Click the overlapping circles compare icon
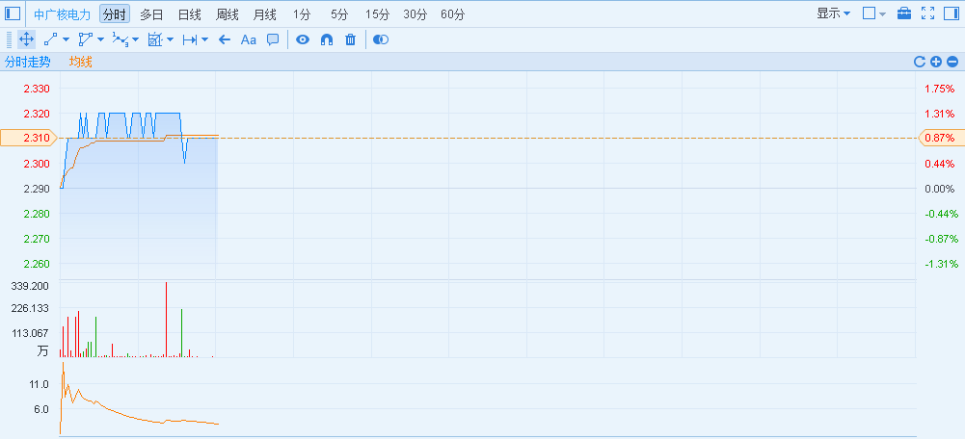Viewport: 965px width, 439px height. [x=381, y=40]
